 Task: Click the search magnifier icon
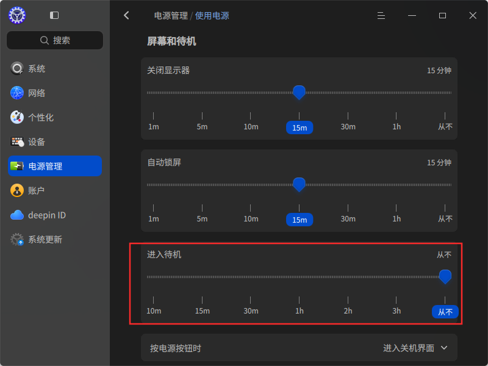tap(45, 40)
